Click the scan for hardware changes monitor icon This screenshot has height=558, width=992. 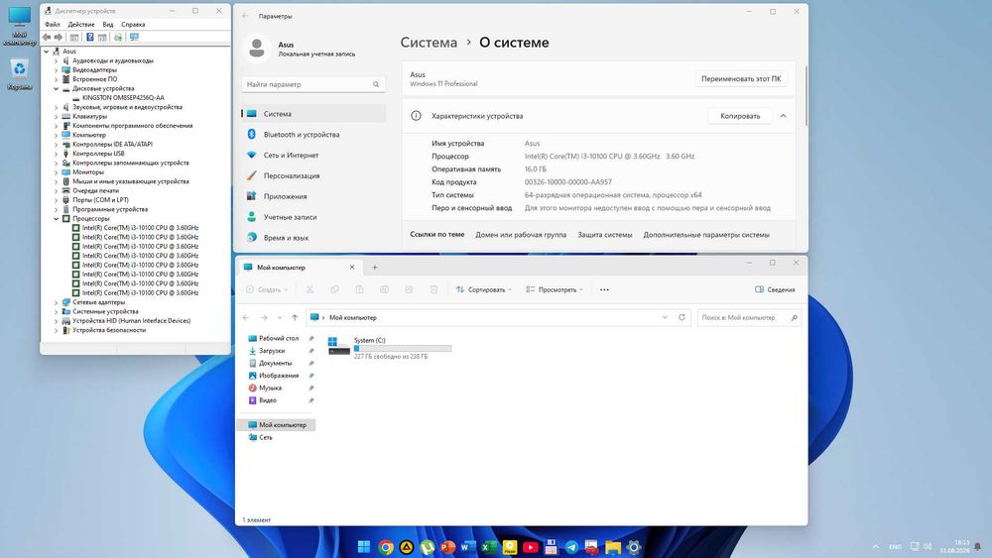(x=134, y=38)
